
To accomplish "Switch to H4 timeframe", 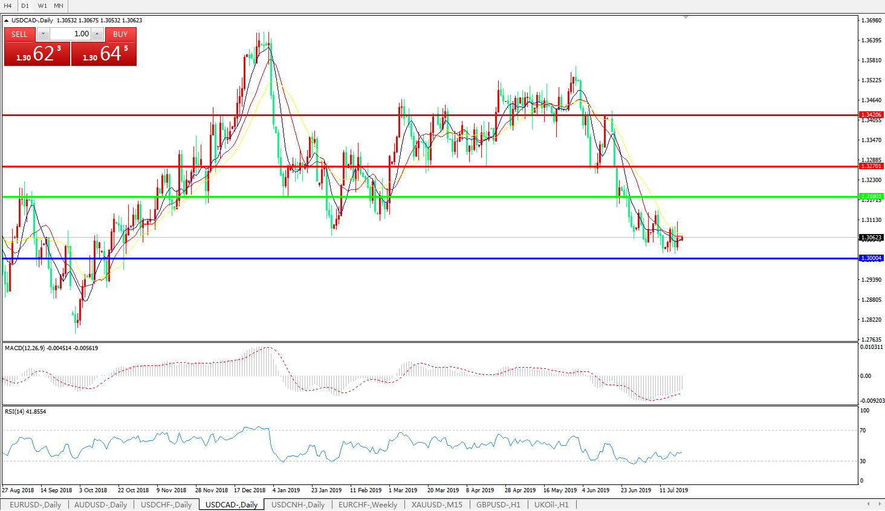I will [x=8, y=6].
